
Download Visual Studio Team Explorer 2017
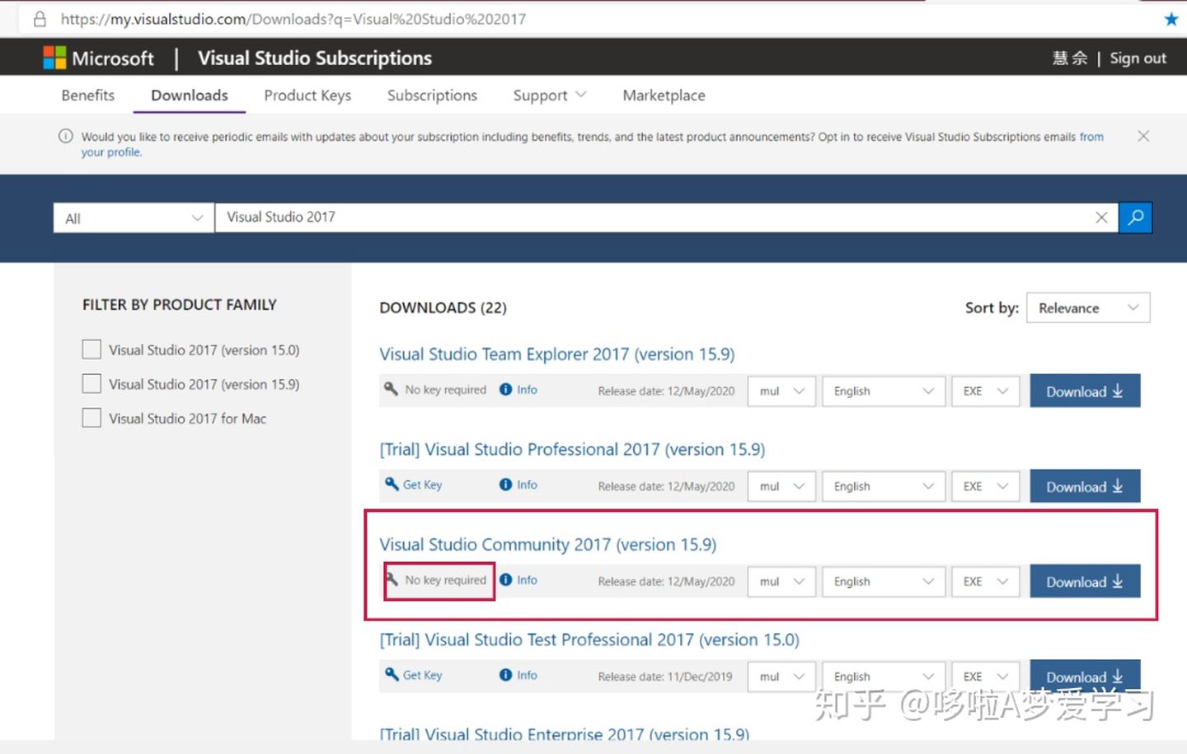1085,391
